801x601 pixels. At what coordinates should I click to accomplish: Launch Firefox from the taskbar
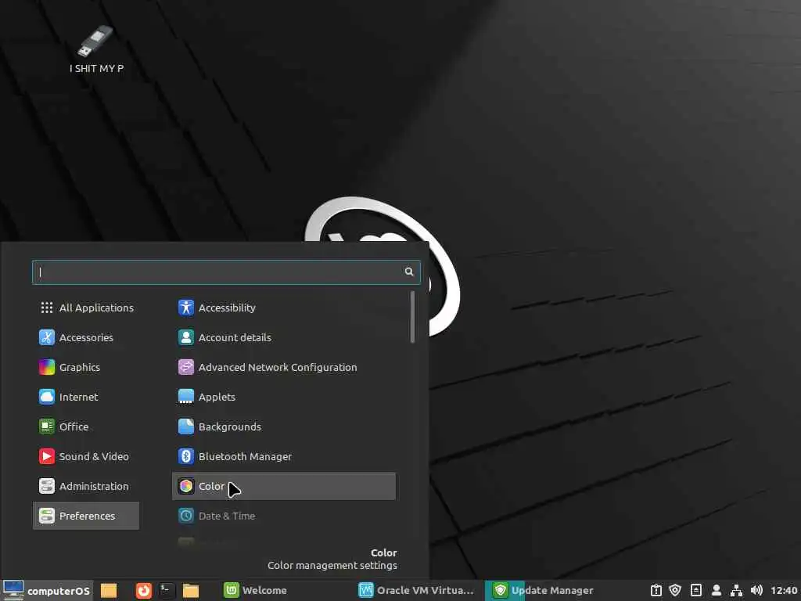(x=144, y=590)
